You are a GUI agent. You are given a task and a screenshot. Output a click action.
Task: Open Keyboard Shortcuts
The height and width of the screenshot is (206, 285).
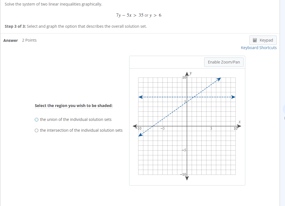[259, 47]
